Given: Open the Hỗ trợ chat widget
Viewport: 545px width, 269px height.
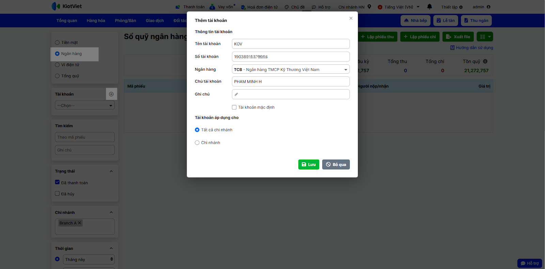Looking at the screenshot, I should [x=530, y=263].
